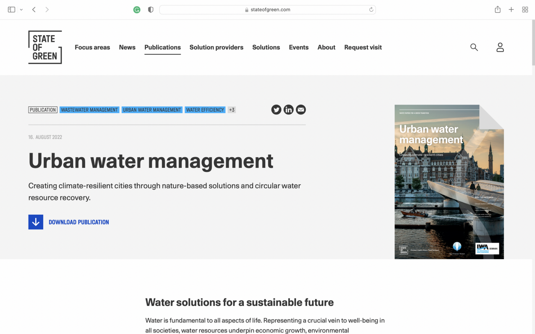535x334 pixels.
Task: Show Safari tab overview grid
Action: click(525, 9)
